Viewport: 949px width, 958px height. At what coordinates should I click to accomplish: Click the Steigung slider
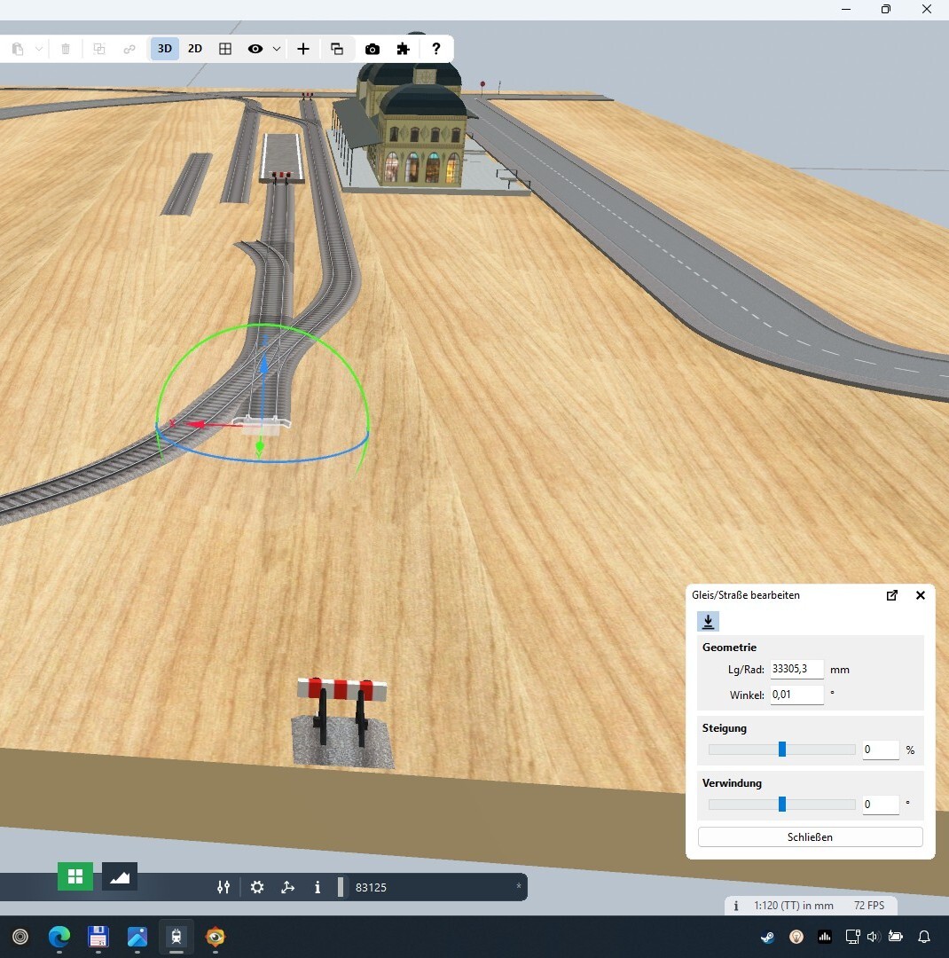point(781,750)
